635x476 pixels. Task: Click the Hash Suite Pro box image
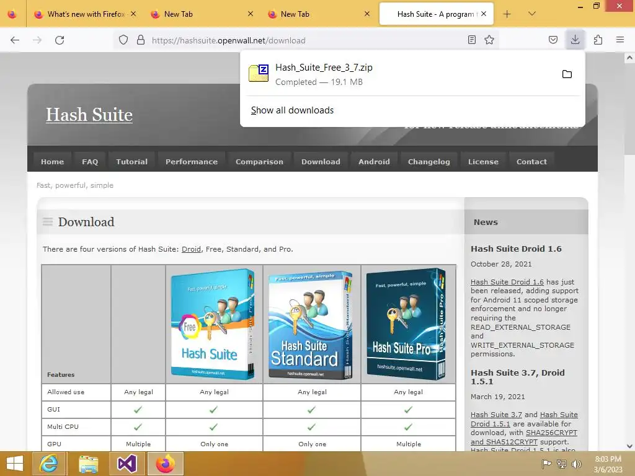pos(406,324)
